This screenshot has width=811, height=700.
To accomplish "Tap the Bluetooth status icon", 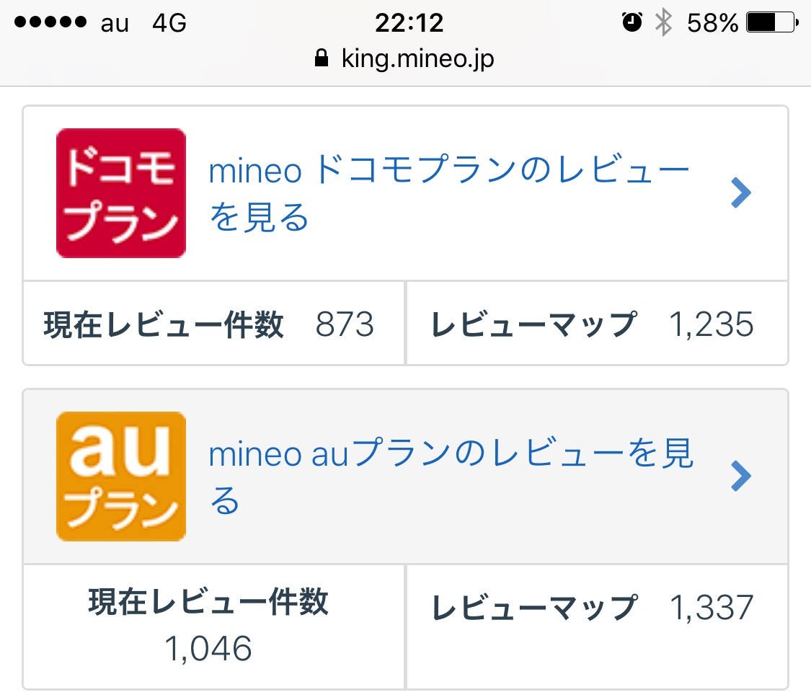I will (x=663, y=23).
